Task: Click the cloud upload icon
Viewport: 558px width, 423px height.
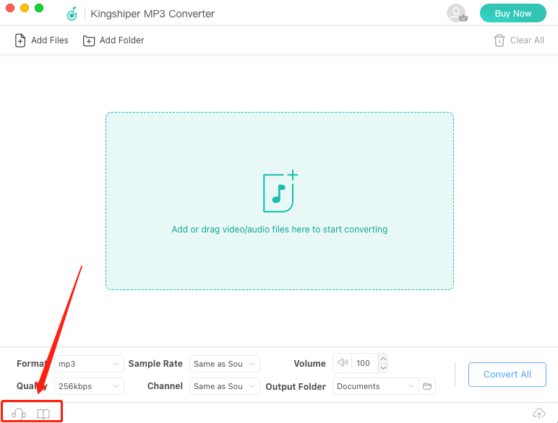Action: pos(538,413)
